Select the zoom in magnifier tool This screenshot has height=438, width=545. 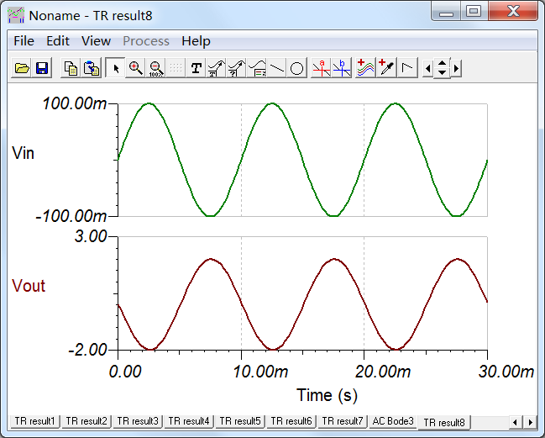[x=135, y=68]
